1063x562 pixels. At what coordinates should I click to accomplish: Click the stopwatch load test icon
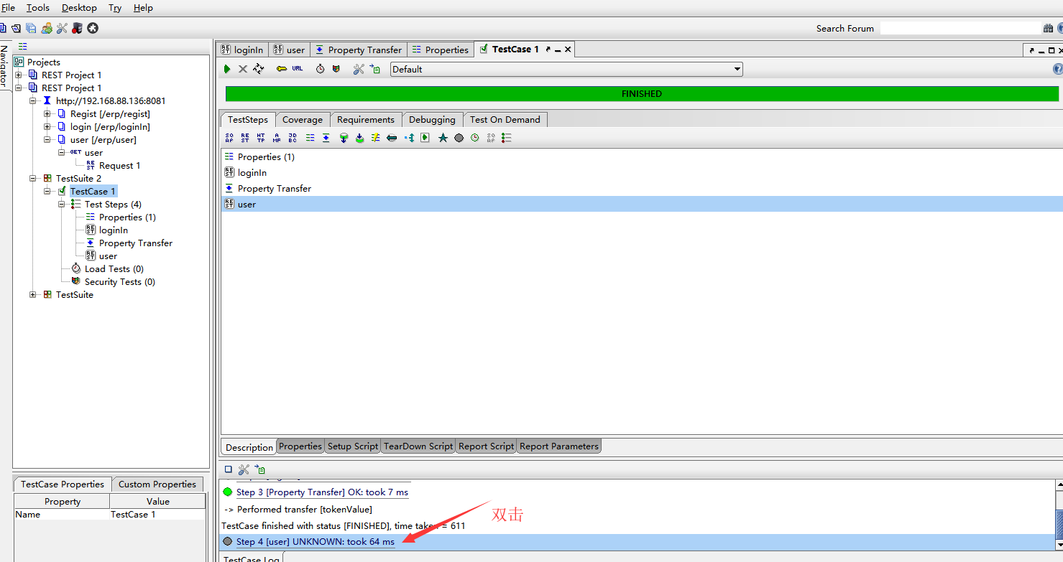coord(321,69)
